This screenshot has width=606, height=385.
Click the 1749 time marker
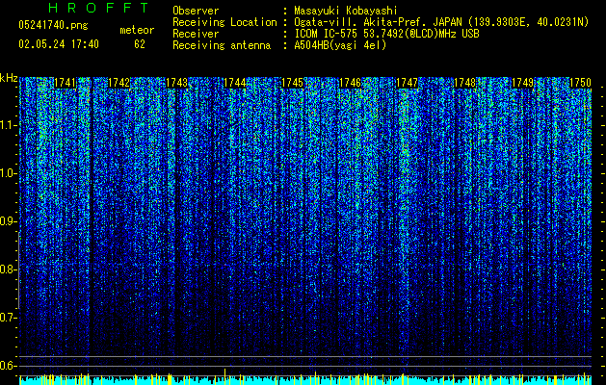(522, 83)
